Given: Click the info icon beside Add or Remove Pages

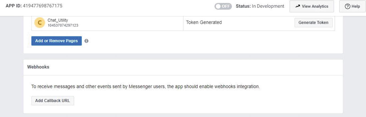Looking at the screenshot, I should (x=86, y=41).
